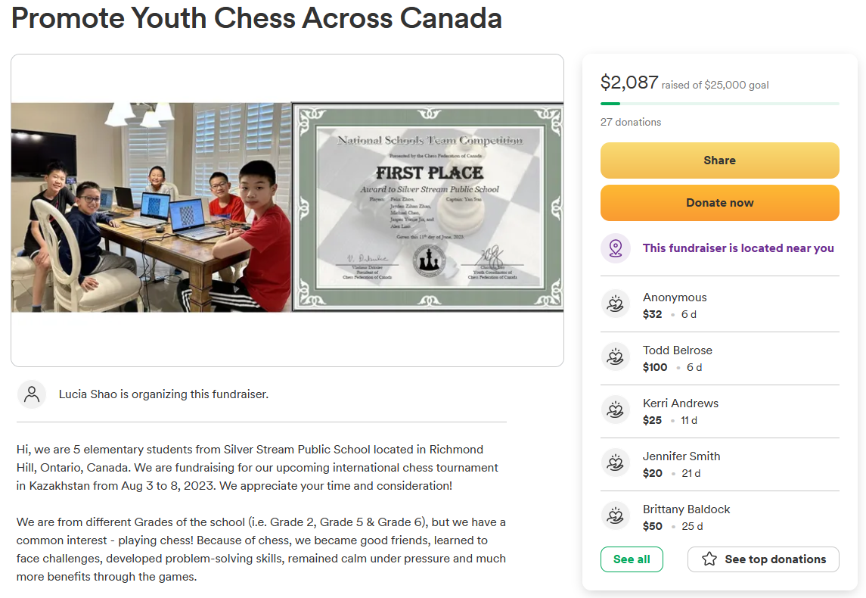Open the fundraiser photo of students

(x=151, y=207)
